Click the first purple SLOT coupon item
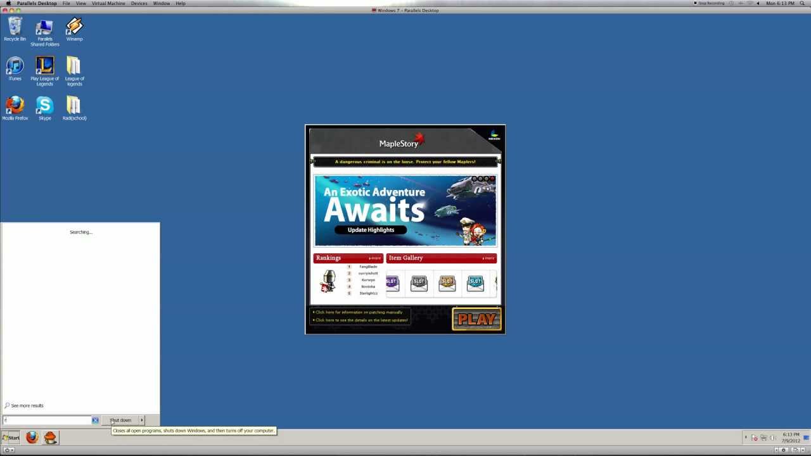This screenshot has width=811, height=456. click(392, 283)
